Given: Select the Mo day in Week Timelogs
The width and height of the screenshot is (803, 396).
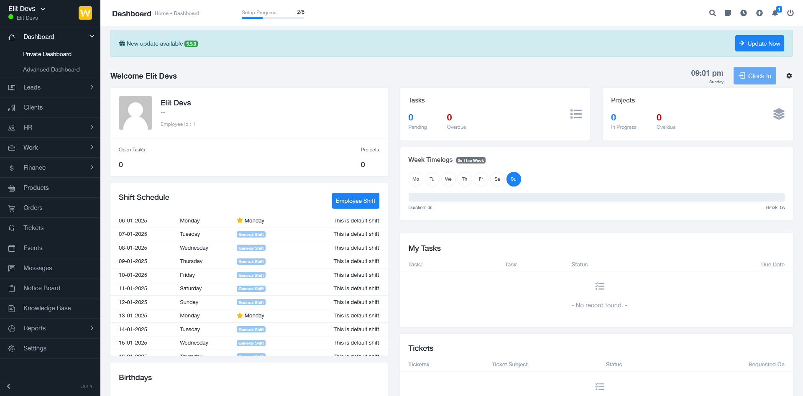Looking at the screenshot, I should click(x=416, y=179).
